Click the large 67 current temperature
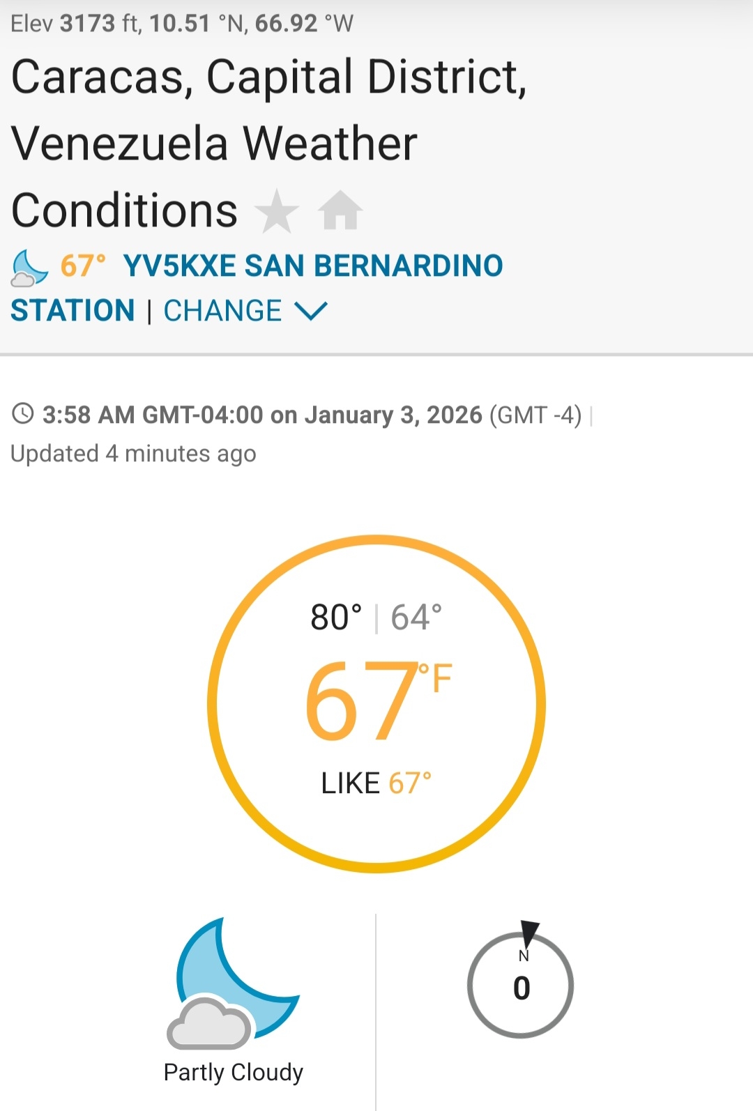753x1111 pixels. [361, 701]
